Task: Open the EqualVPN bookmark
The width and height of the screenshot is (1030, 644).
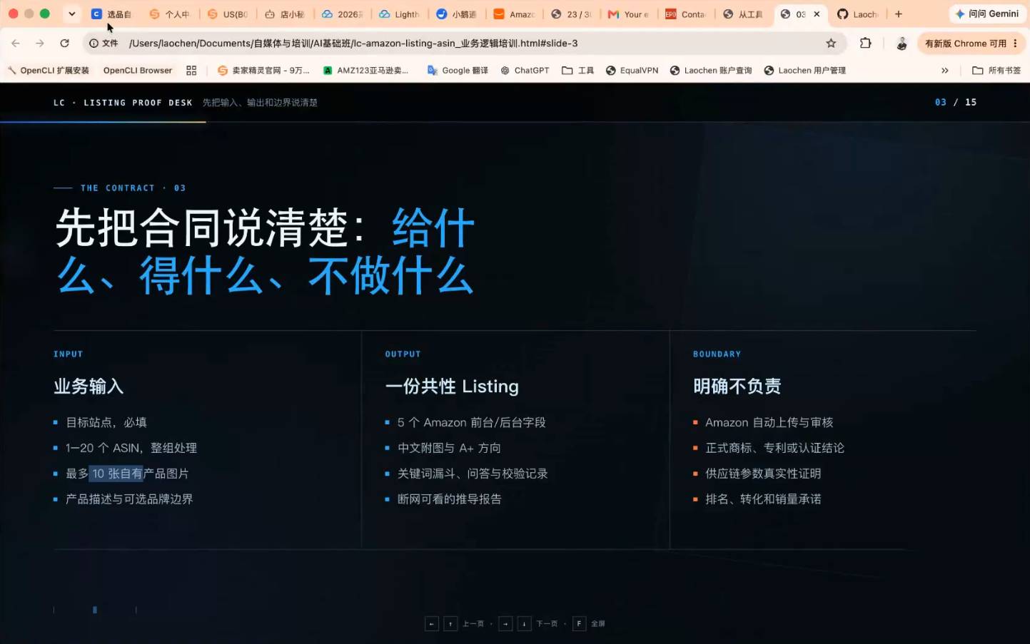Action: pos(632,71)
